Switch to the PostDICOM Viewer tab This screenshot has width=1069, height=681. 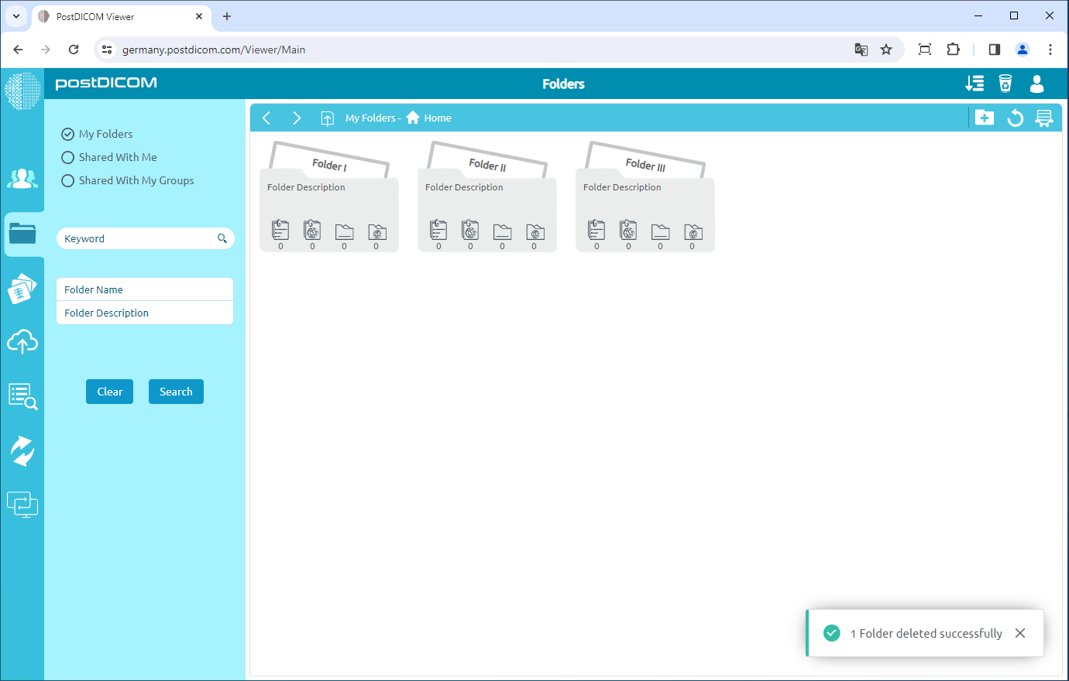coord(116,16)
